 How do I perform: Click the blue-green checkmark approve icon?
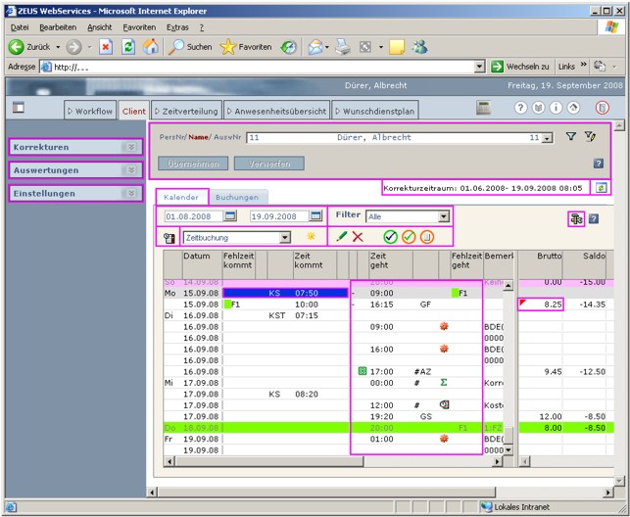coord(390,237)
